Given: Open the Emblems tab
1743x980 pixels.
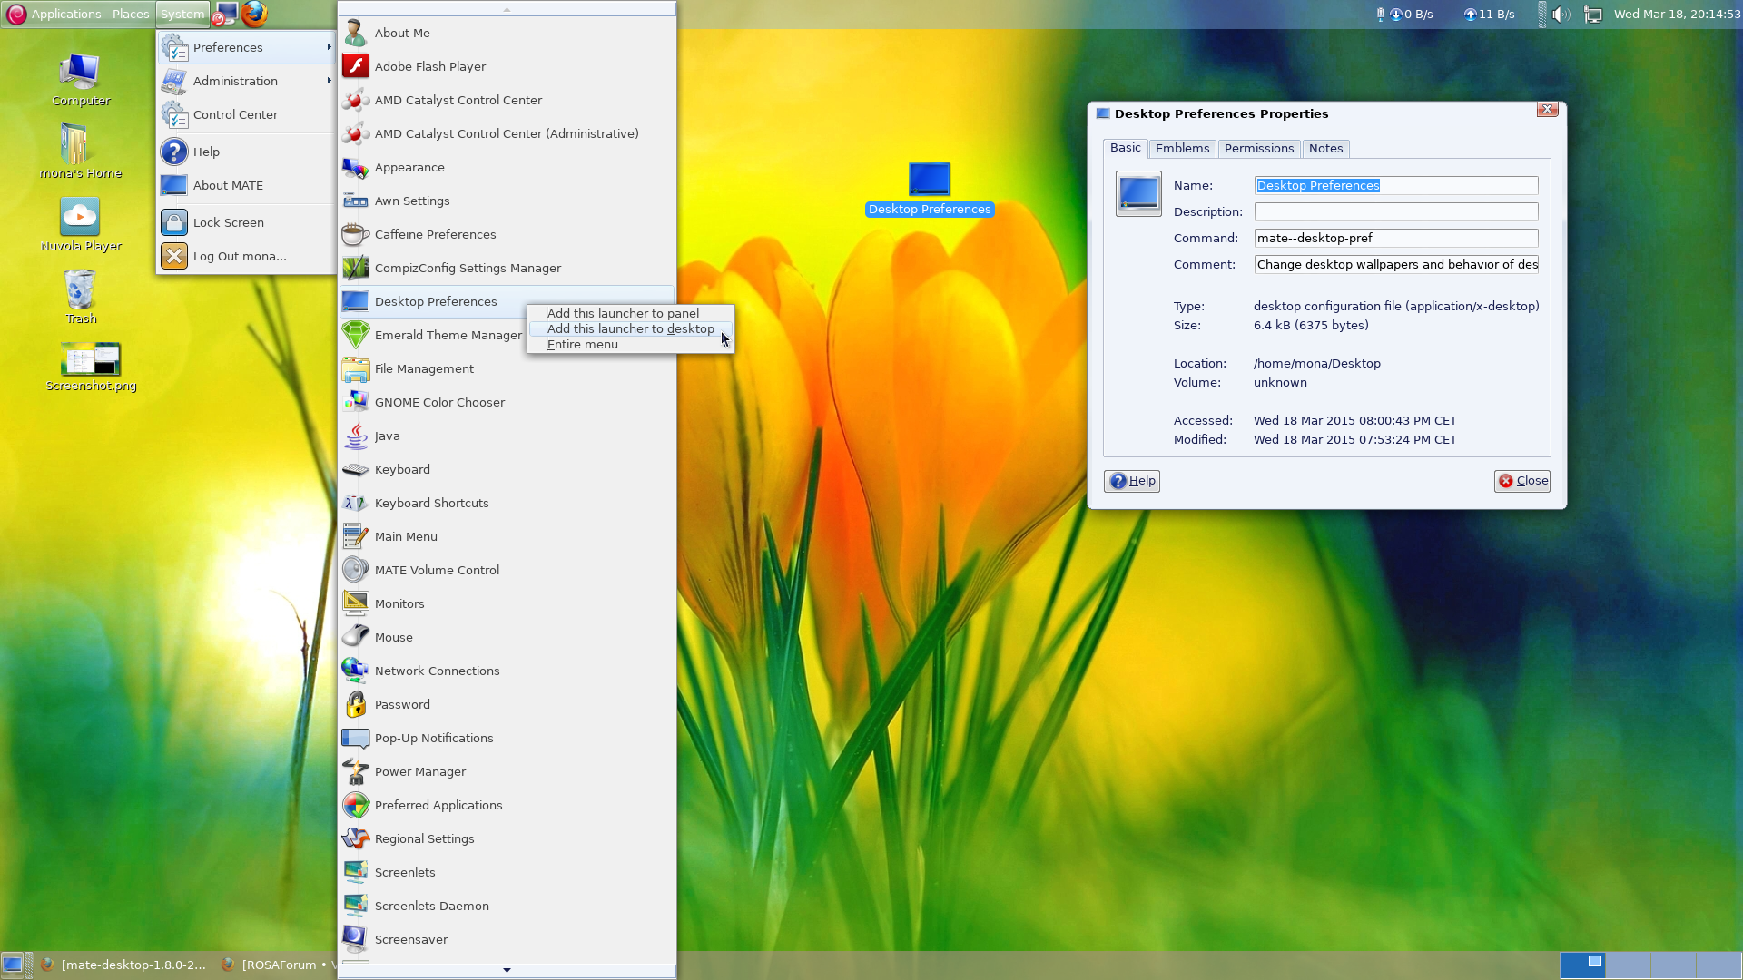Looking at the screenshot, I should pos(1182,148).
